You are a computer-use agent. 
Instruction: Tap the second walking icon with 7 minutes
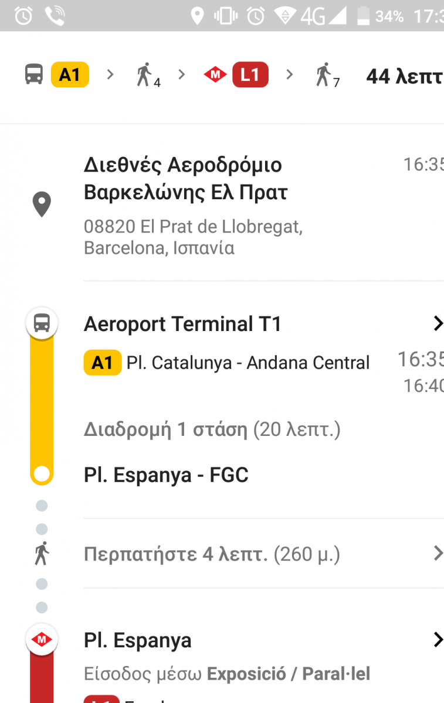click(x=324, y=75)
